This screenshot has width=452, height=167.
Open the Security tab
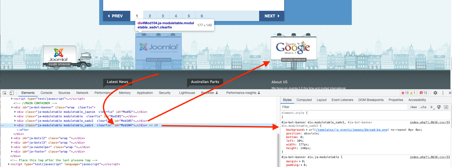(165, 93)
